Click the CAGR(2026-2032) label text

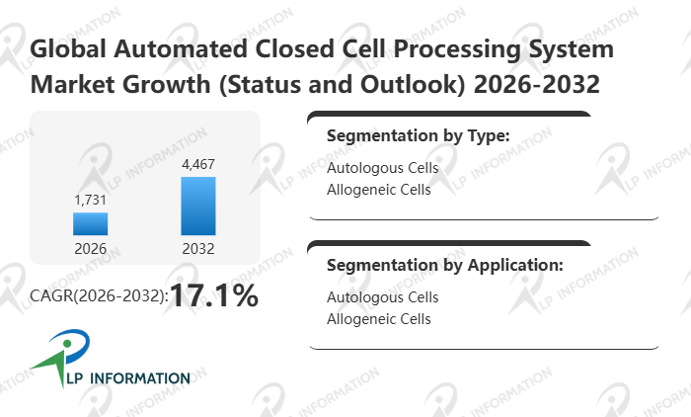pyautogui.click(x=98, y=295)
